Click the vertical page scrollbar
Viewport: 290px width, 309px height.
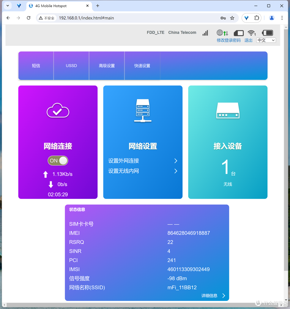(286, 150)
